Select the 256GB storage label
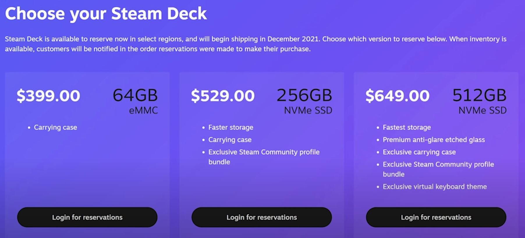This screenshot has width=525, height=238. coord(304,95)
